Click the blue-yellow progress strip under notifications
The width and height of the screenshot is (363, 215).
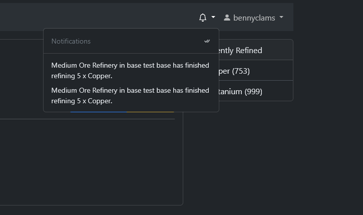click(x=125, y=112)
